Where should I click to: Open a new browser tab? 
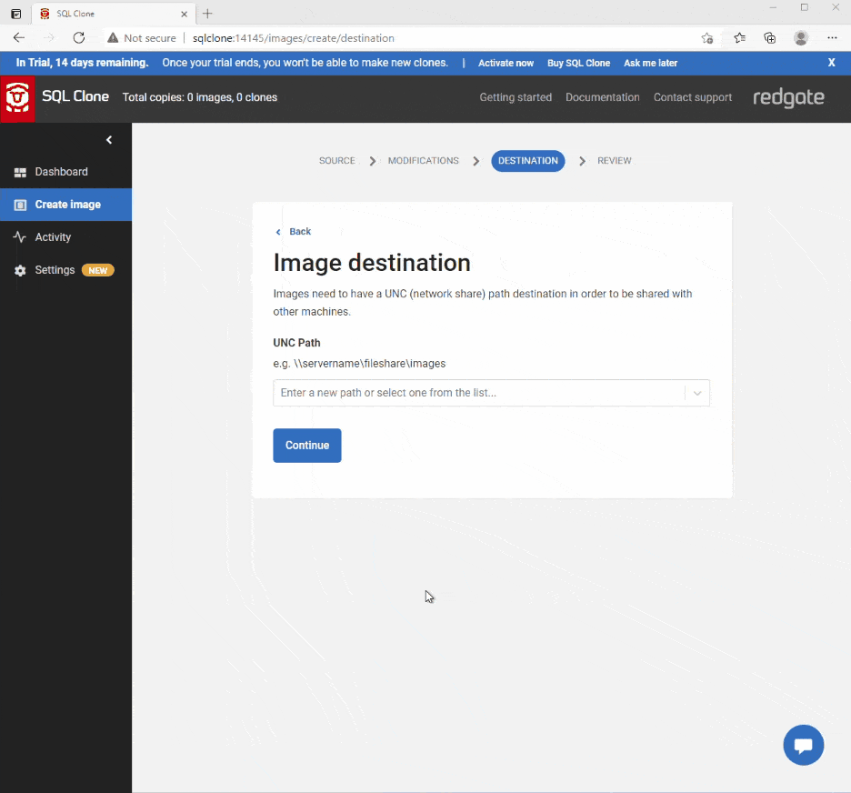207,14
